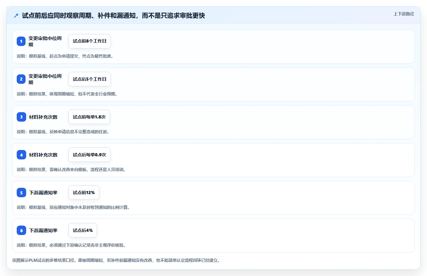This screenshot has height=276, width=427.
Task: Select the step 4 number badge
Action: coord(21,155)
